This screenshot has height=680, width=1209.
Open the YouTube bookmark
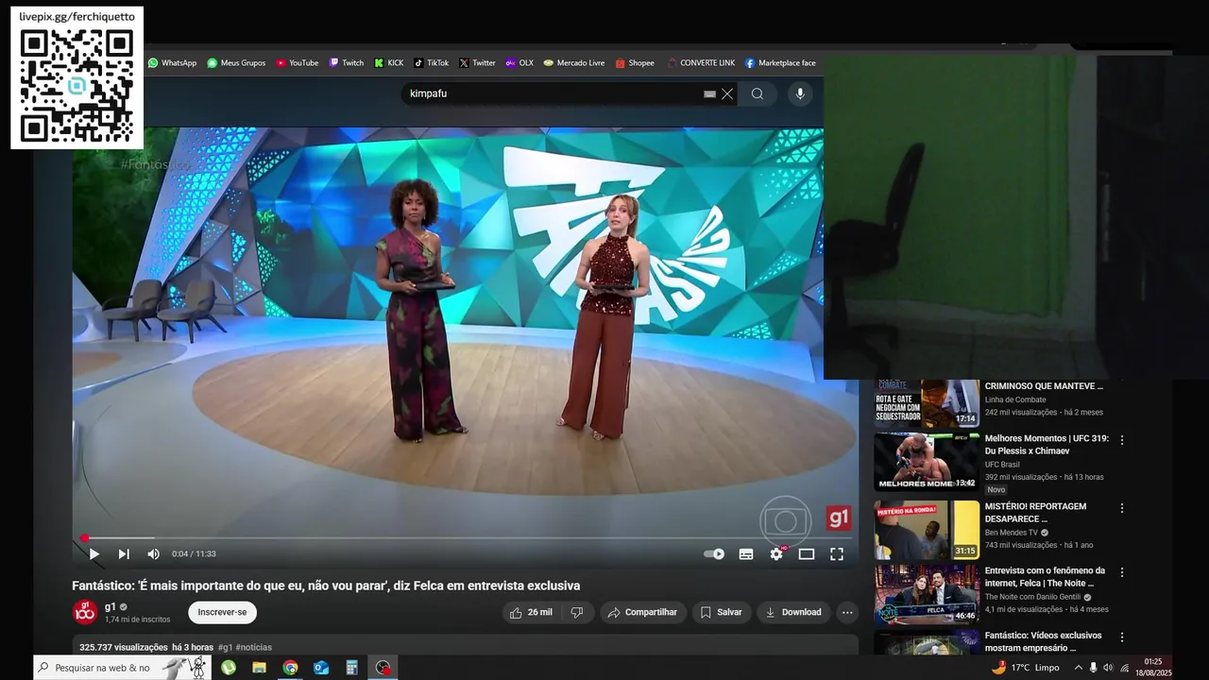[x=298, y=63]
